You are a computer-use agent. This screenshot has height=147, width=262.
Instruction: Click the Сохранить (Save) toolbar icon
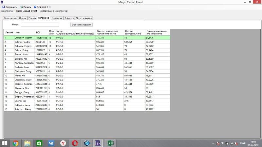click(3, 7)
